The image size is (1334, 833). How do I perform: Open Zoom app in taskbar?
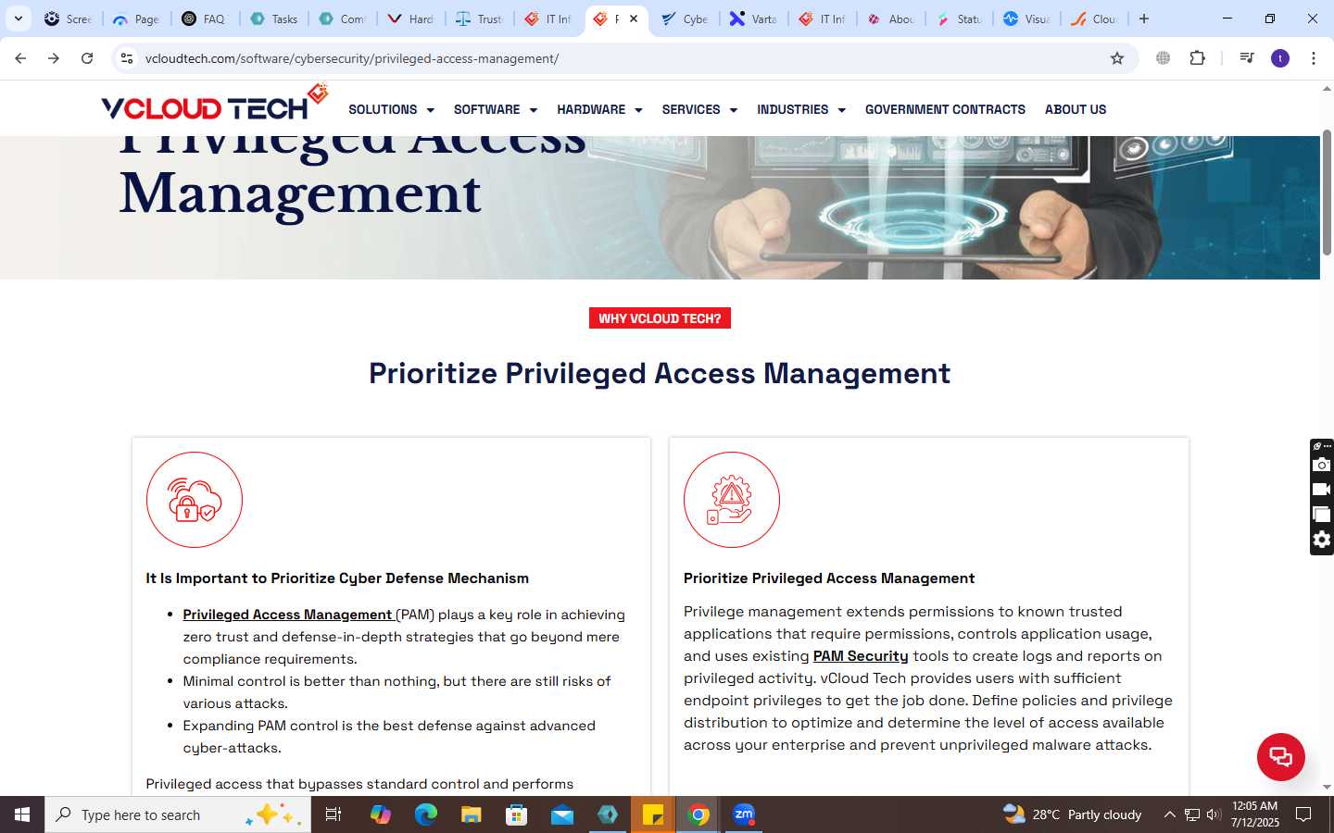point(744,814)
